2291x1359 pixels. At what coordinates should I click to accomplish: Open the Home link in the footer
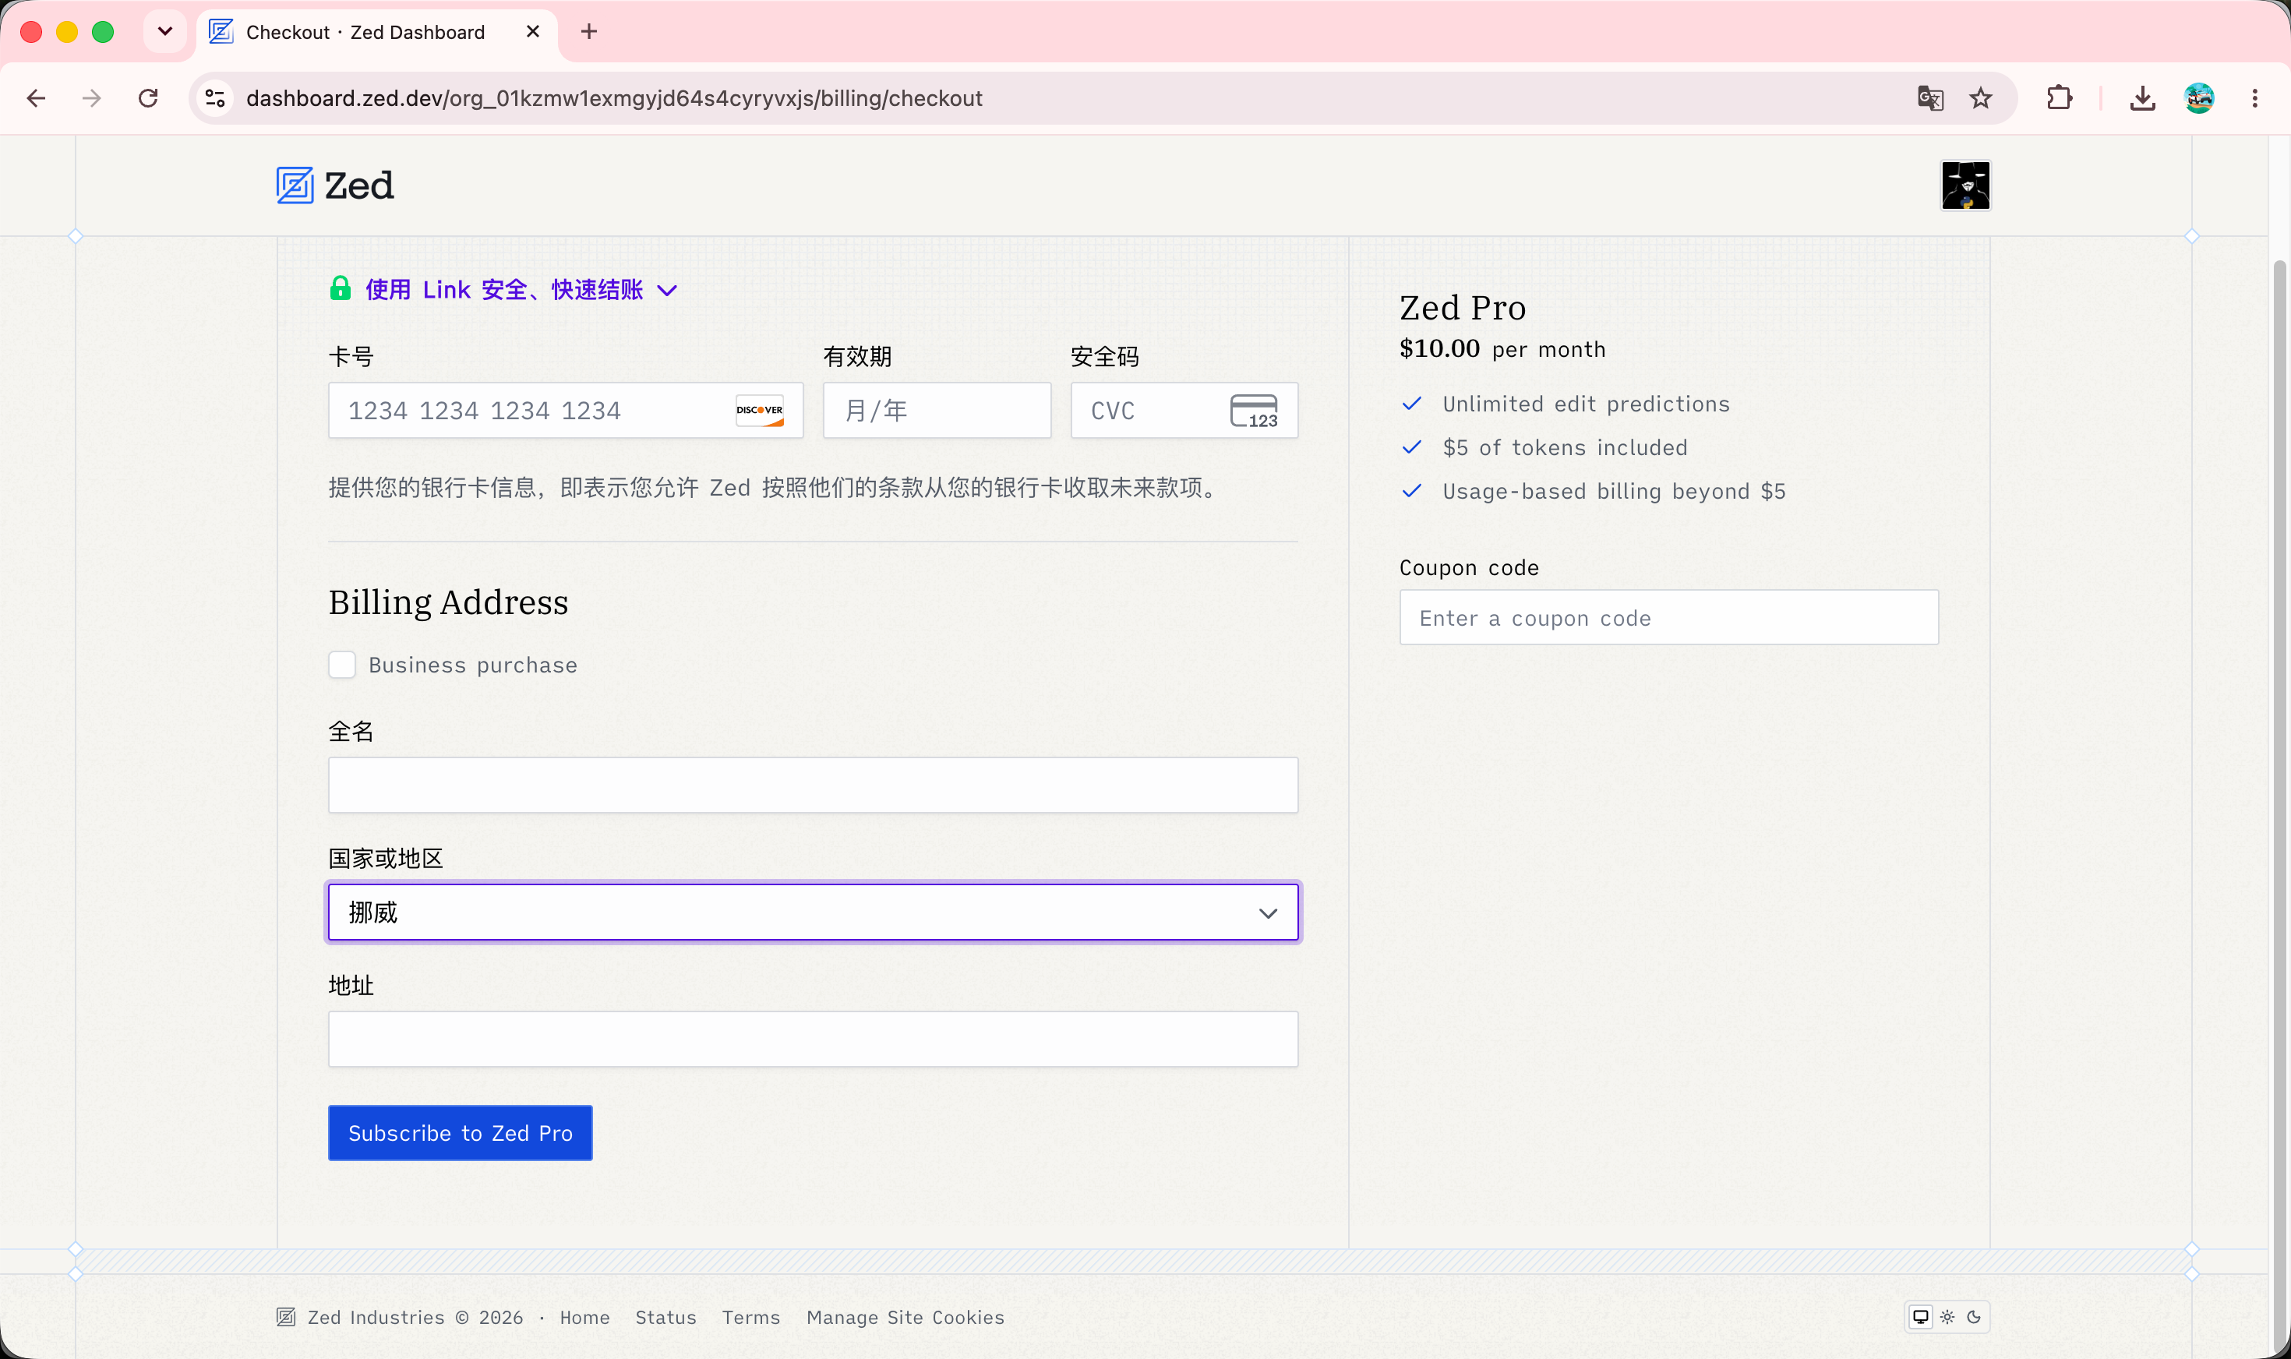pyautogui.click(x=585, y=1317)
